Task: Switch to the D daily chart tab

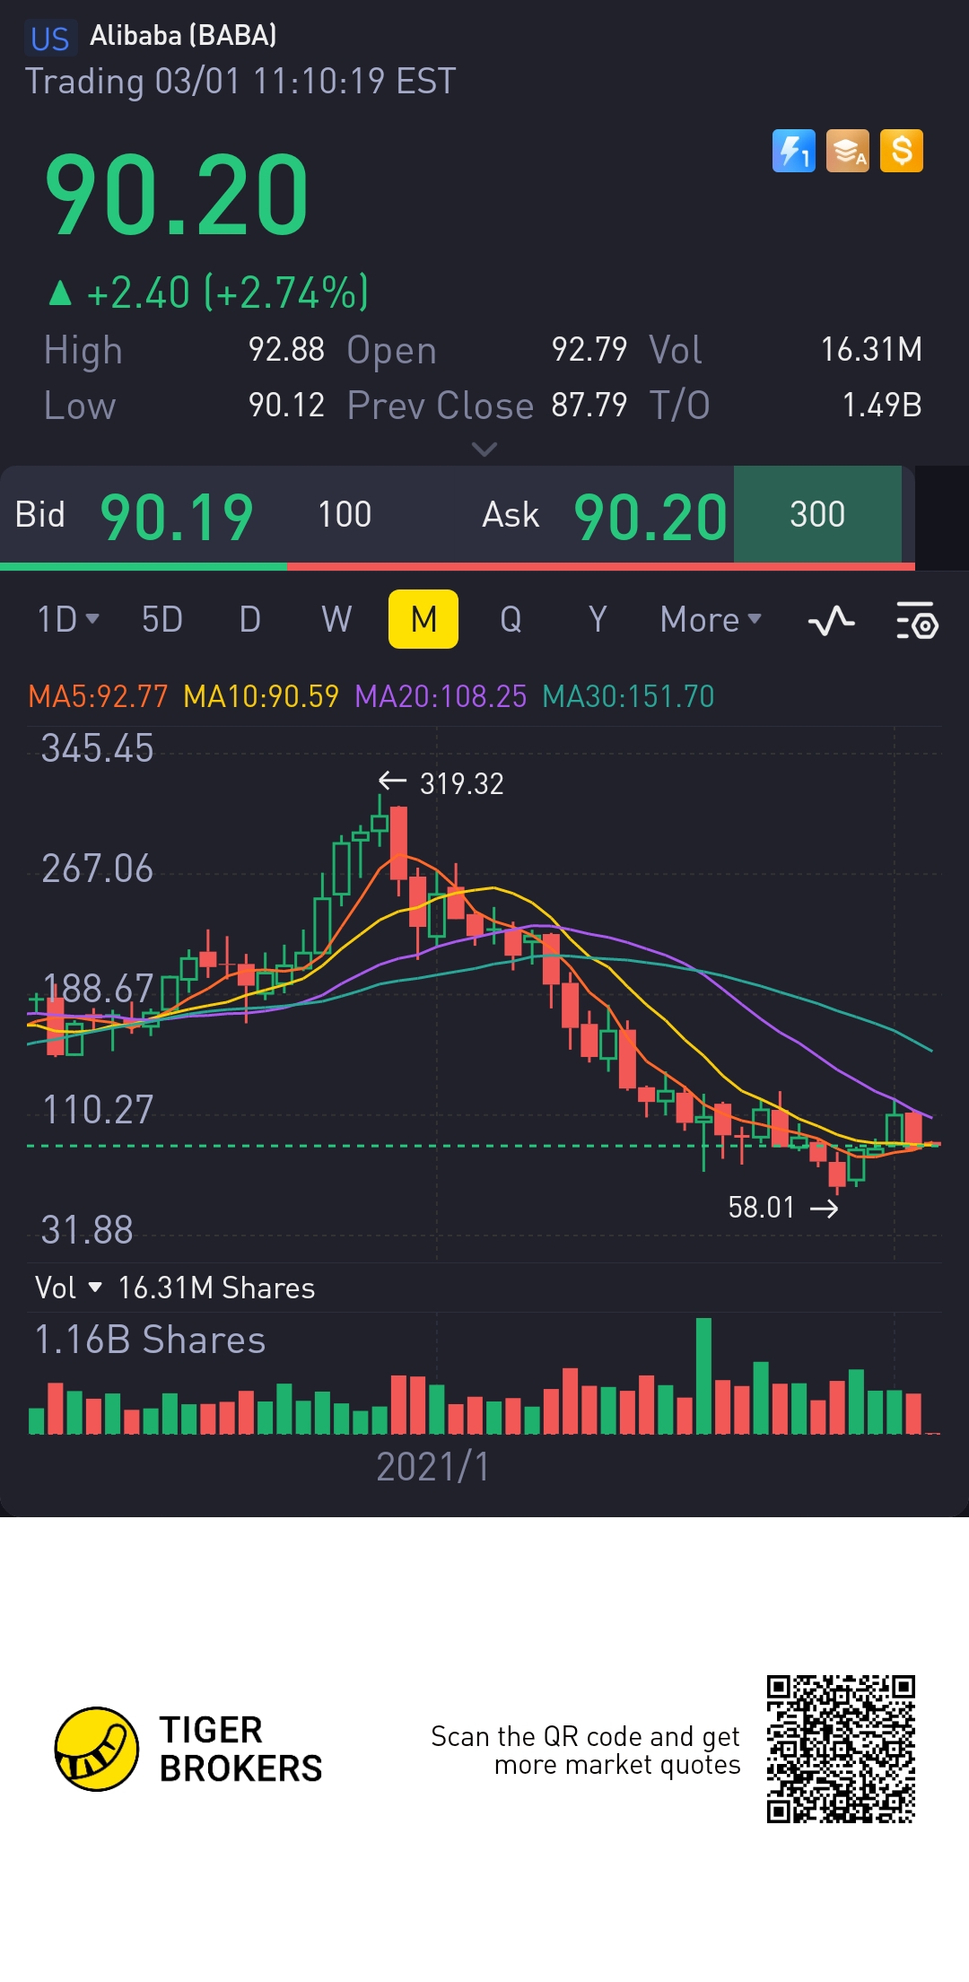Action: pyautogui.click(x=250, y=619)
